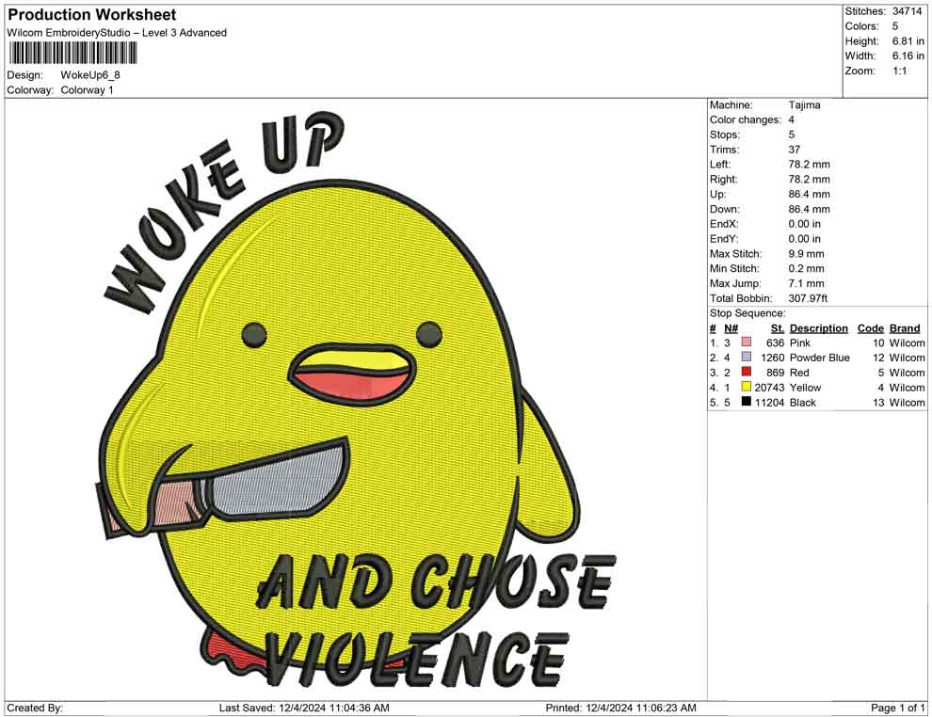This screenshot has width=932, height=717.
Task: Click 'Wilcom EmbroideryStudio – Level 3 Advanced' text
Action: [117, 33]
